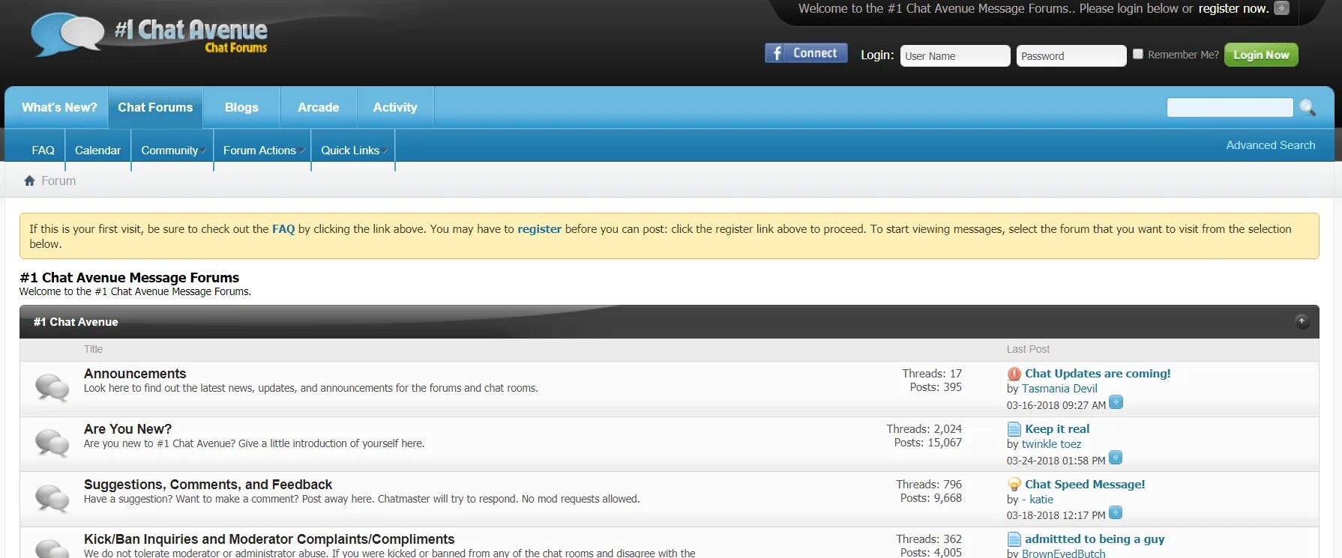The height and width of the screenshot is (558, 1342).
Task: Open Kick/Ban Inquiries and Moderator Complaints forum
Action: [x=269, y=539]
